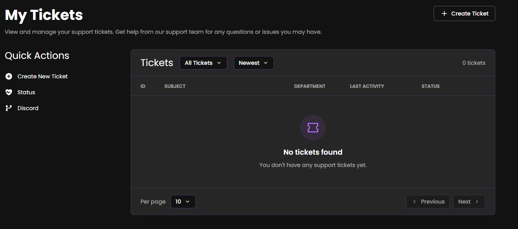The height and width of the screenshot is (229, 518).
Task: Click the branch icon next to Discord
Action: 9,108
